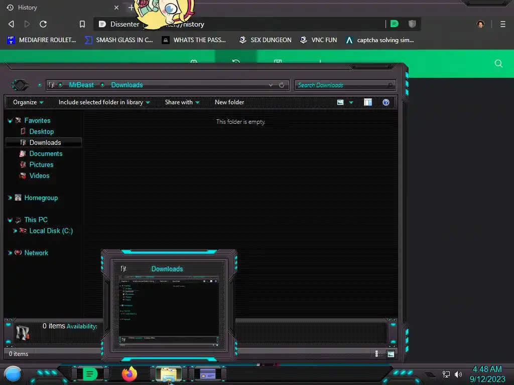Select Desktop under Favorites

pyautogui.click(x=42, y=132)
